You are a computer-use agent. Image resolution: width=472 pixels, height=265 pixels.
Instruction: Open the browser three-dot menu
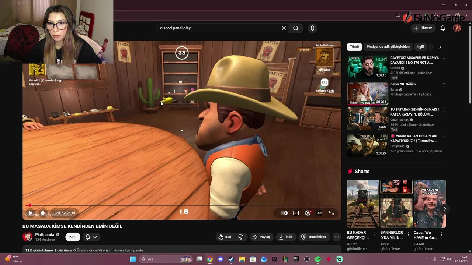[x=466, y=15]
